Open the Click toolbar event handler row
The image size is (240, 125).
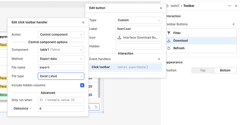(126, 67)
